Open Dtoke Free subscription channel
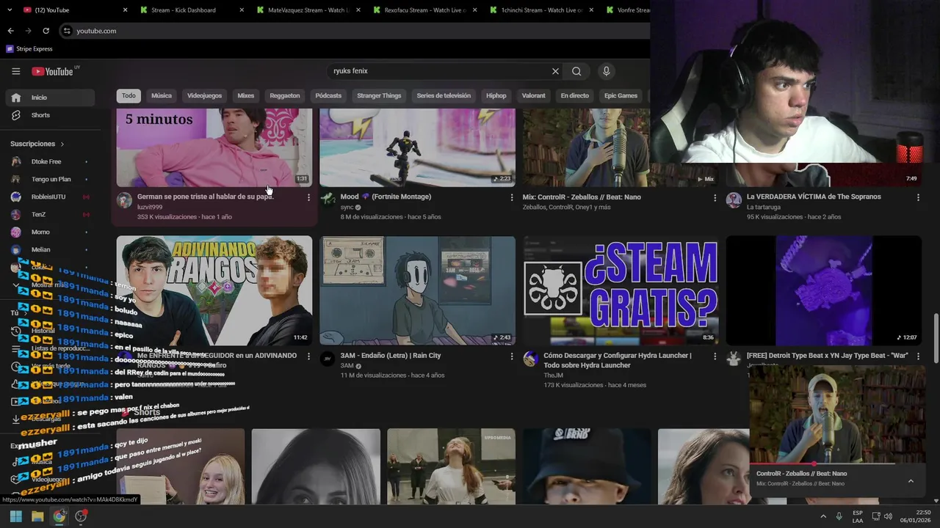Screen dimensions: 940x528 50,161
